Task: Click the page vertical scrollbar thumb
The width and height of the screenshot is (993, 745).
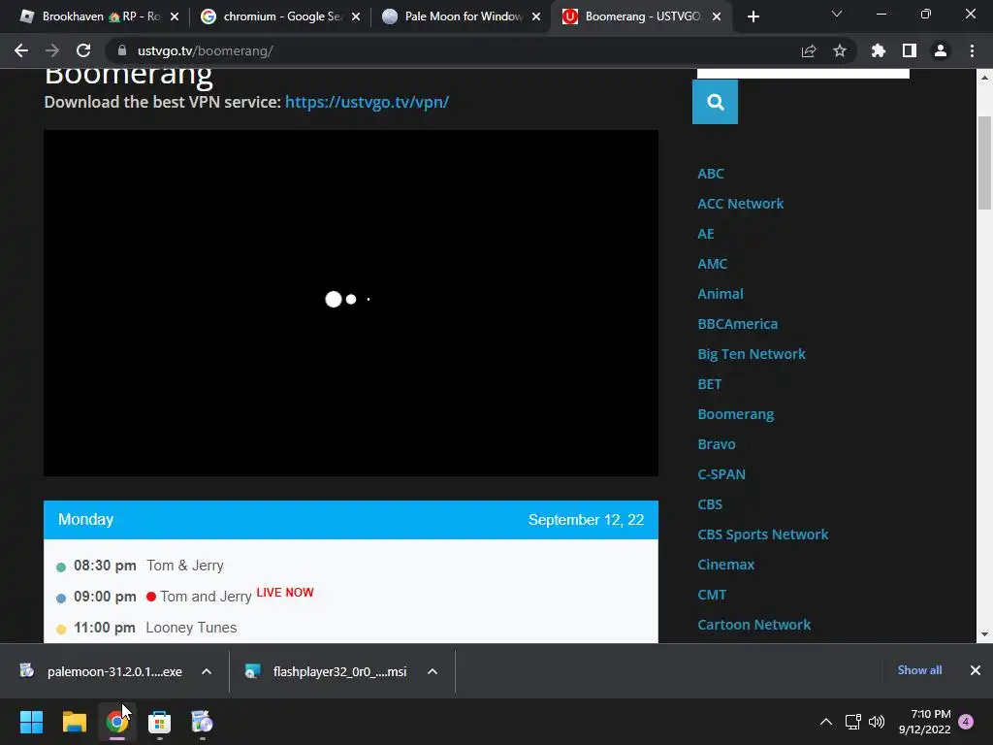Action: click(984, 163)
